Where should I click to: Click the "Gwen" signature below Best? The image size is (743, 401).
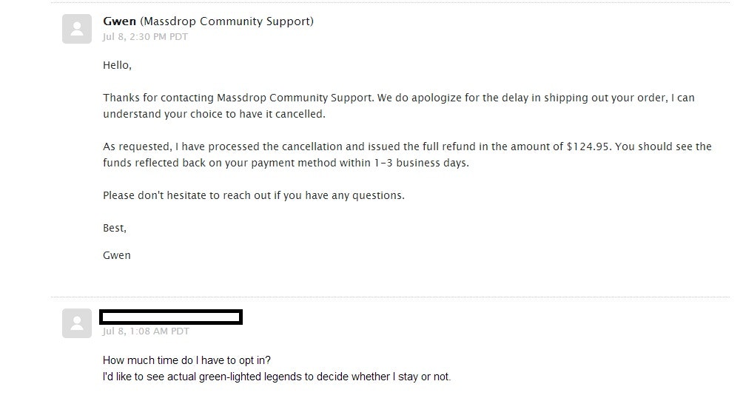tap(116, 255)
